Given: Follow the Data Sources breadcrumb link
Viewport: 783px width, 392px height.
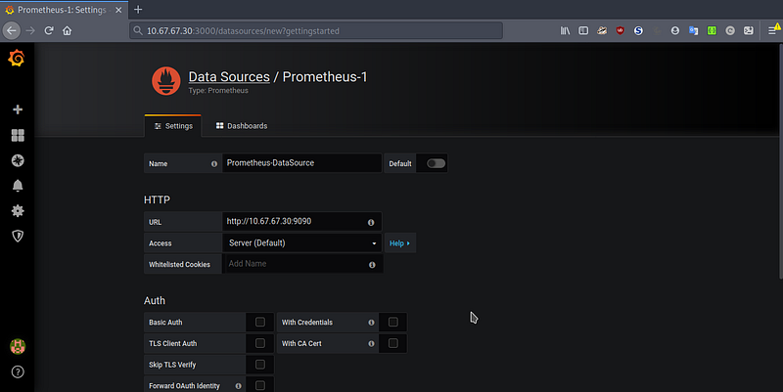Looking at the screenshot, I should pyautogui.click(x=229, y=77).
